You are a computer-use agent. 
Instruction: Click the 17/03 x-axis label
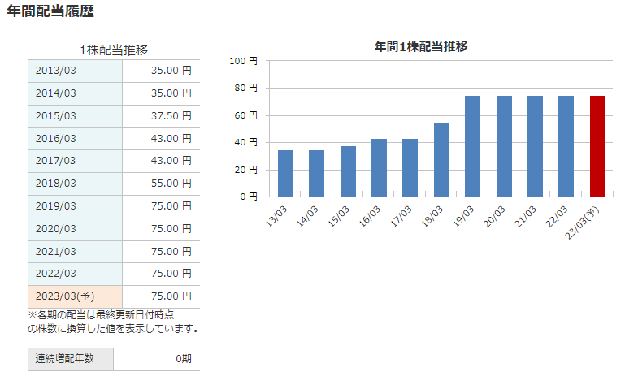point(401,216)
